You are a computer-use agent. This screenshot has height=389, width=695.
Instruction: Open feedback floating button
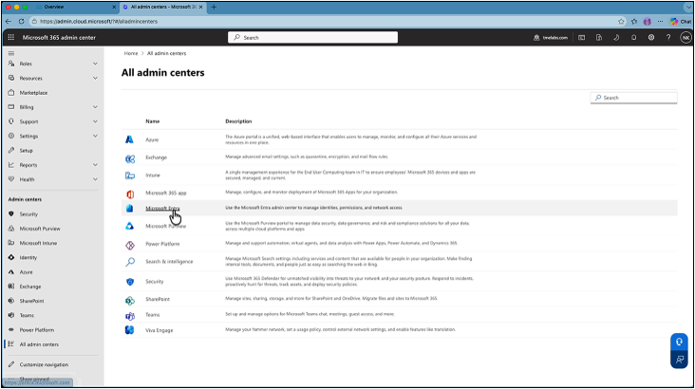click(x=679, y=360)
